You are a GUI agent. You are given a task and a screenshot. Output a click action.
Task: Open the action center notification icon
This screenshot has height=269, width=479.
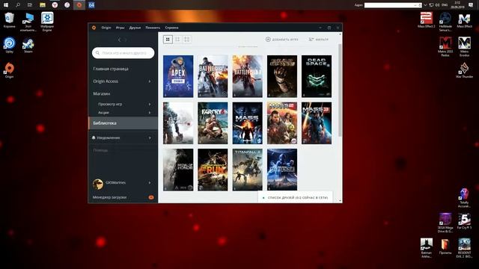pyautogui.click(x=471, y=5)
